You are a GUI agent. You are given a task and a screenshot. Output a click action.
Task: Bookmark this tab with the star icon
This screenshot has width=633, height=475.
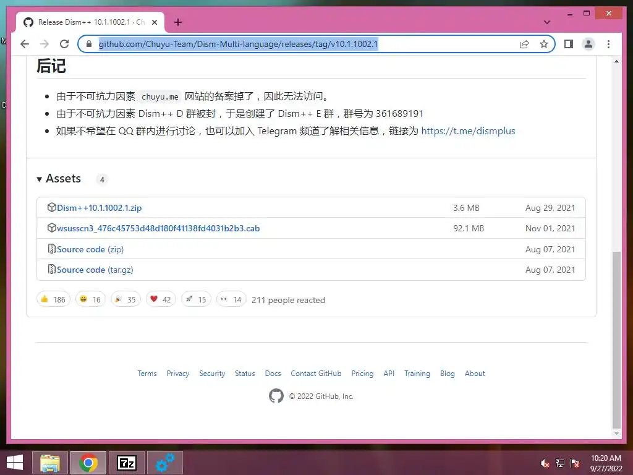point(544,44)
